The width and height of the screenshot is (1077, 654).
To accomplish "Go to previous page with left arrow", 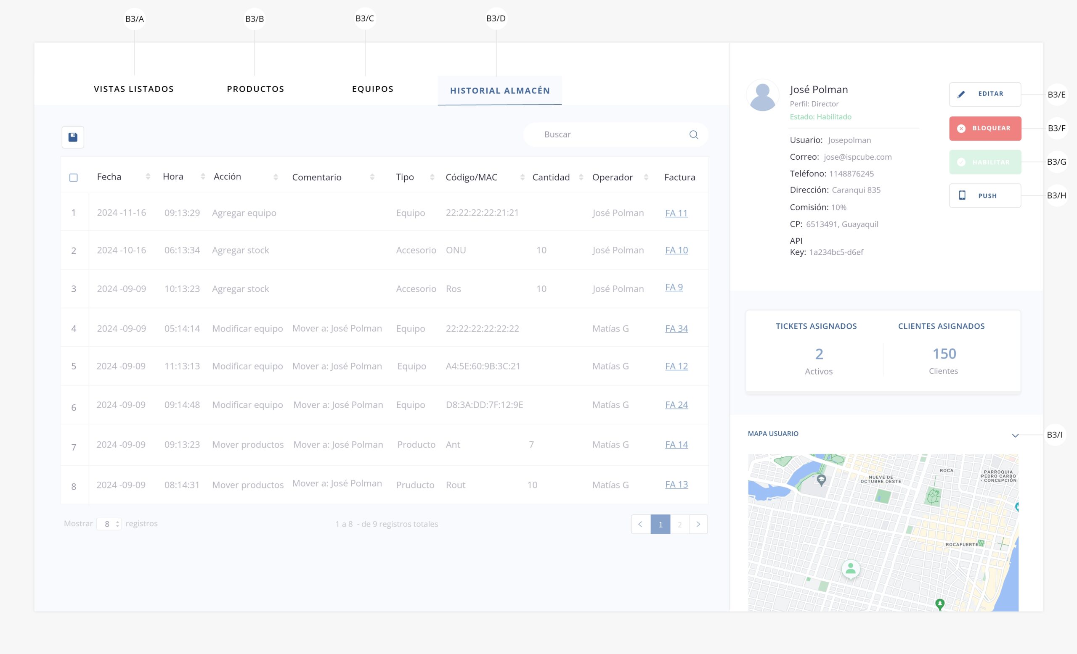I will pyautogui.click(x=640, y=524).
